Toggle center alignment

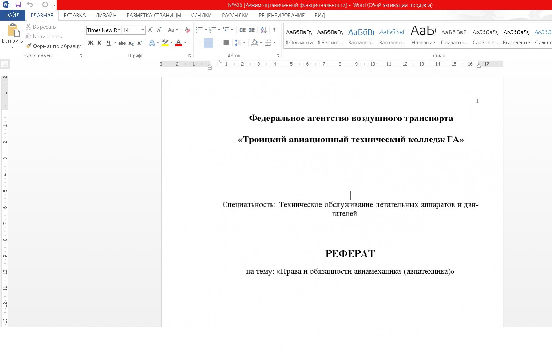click(208, 43)
